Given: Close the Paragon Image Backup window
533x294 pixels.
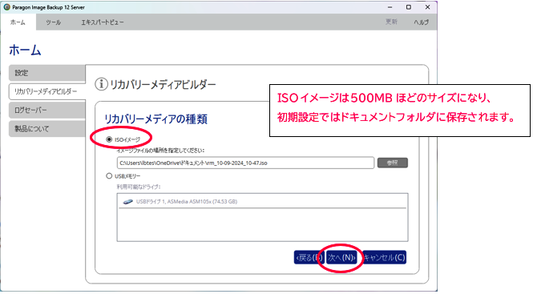Looking at the screenshot, I should click(428, 7).
